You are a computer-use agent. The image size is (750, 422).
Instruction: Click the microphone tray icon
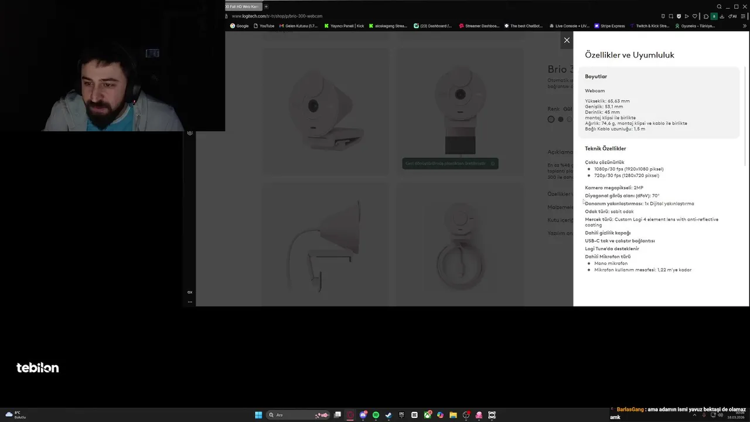click(704, 414)
